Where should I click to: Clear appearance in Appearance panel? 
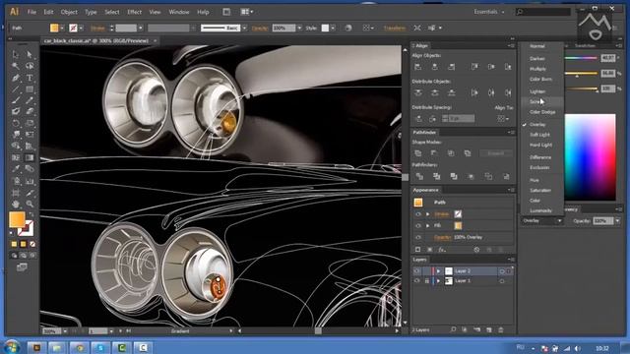(476, 250)
